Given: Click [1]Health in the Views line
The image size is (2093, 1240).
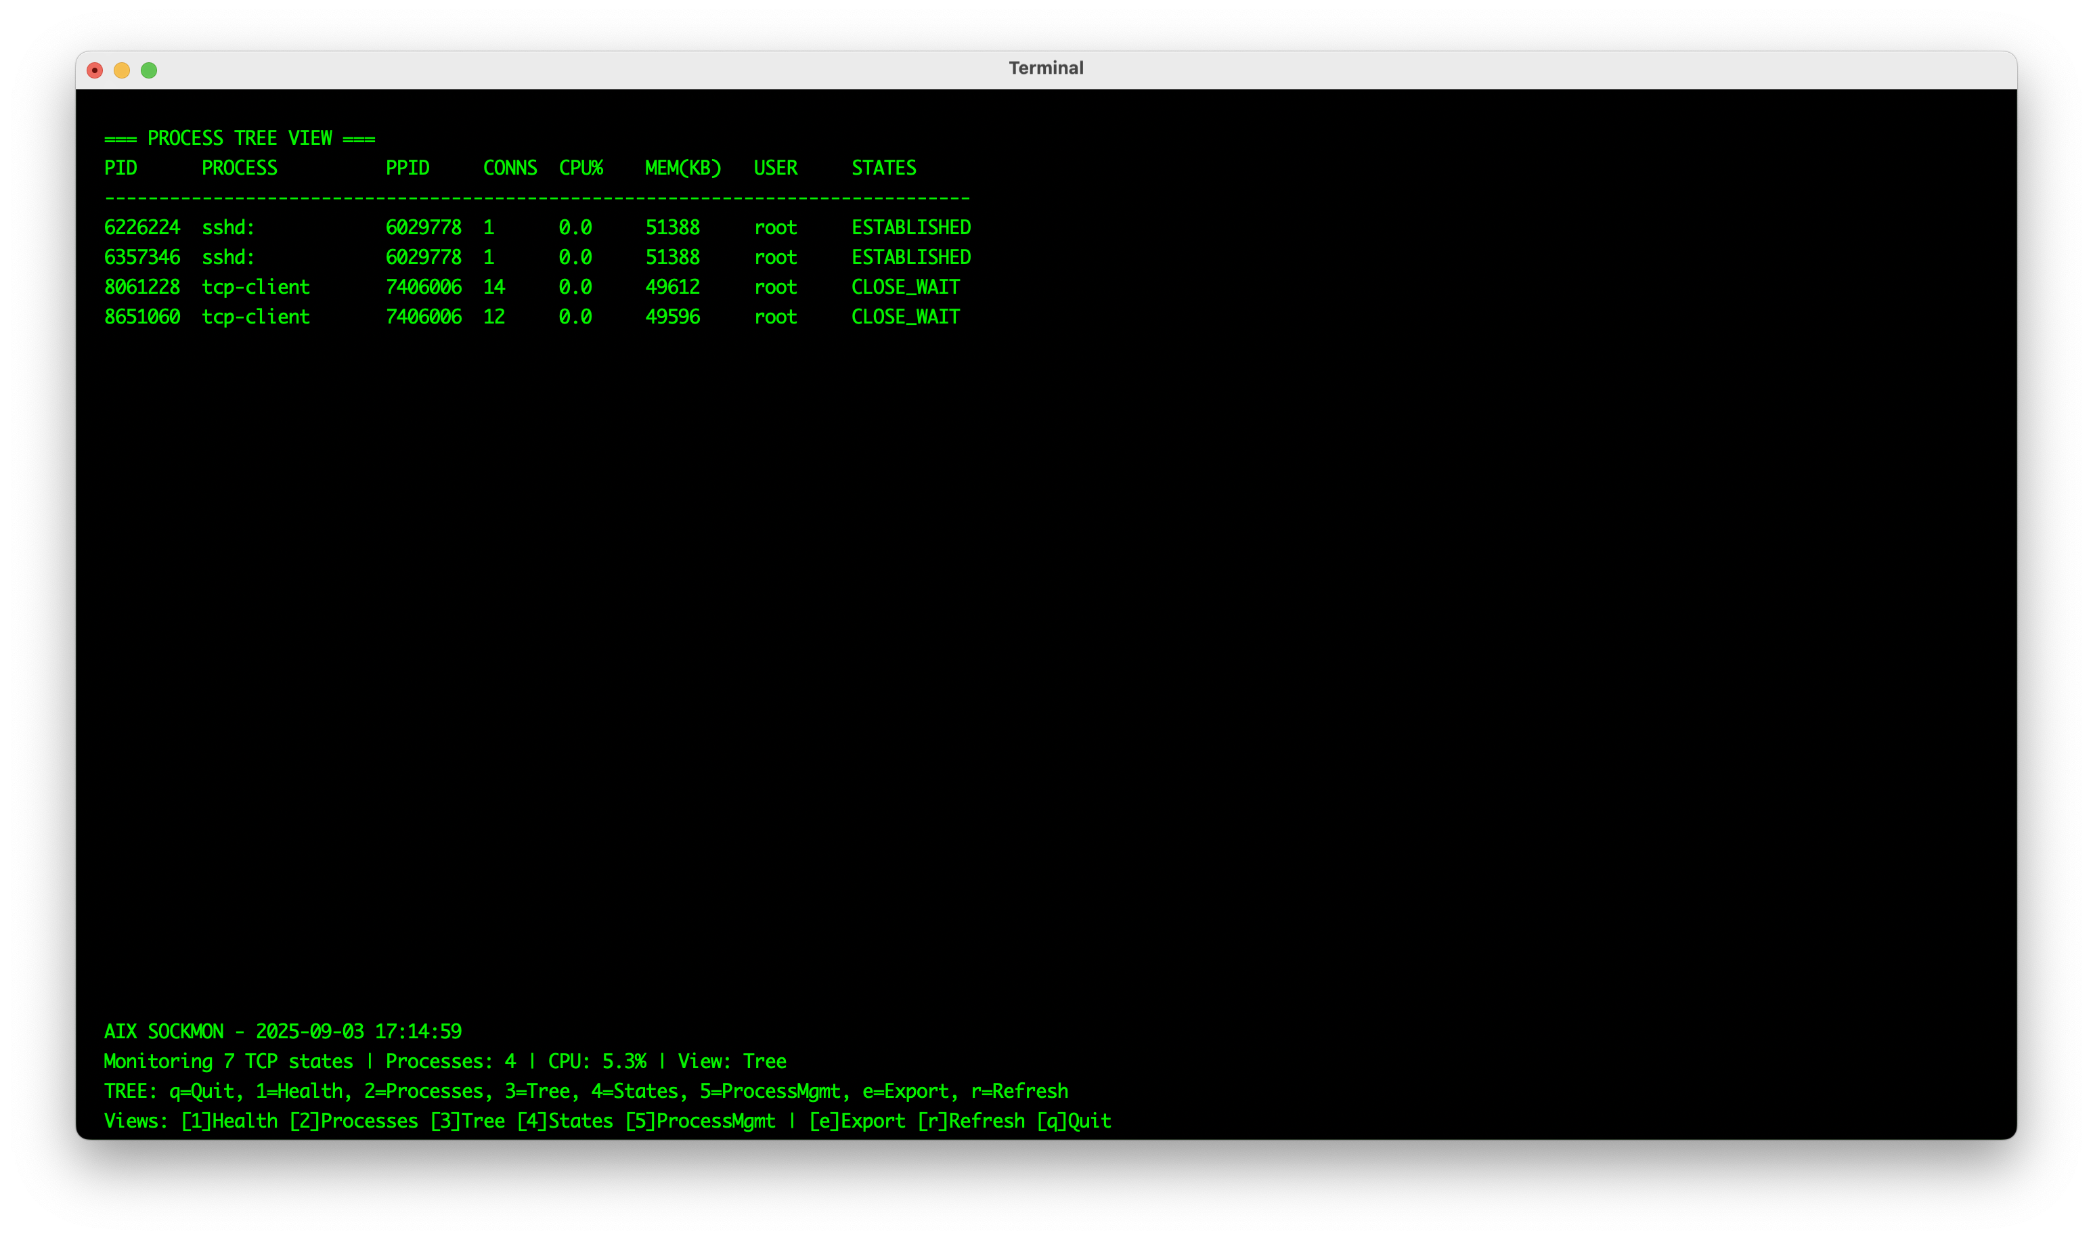Looking at the screenshot, I should 229,1122.
